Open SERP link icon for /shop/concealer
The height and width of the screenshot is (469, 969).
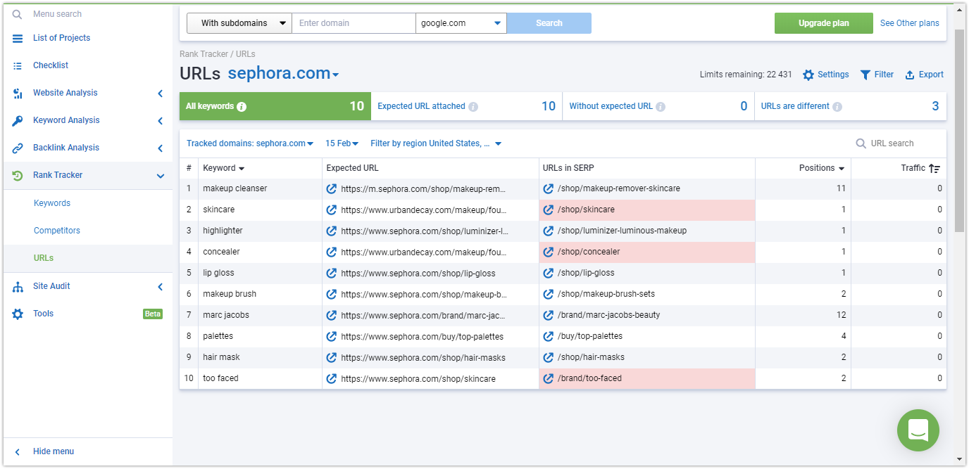(549, 252)
